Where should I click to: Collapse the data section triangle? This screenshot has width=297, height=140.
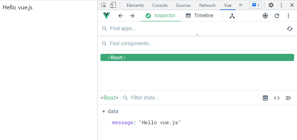(x=104, y=112)
